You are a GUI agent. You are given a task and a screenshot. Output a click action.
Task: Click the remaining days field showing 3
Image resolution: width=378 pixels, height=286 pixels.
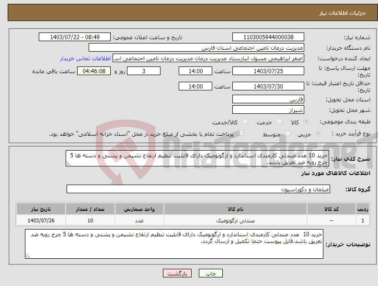click(x=144, y=71)
